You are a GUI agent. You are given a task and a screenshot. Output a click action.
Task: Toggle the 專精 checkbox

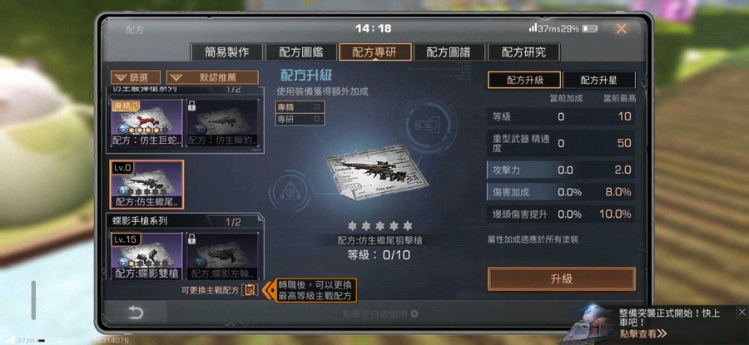317,107
